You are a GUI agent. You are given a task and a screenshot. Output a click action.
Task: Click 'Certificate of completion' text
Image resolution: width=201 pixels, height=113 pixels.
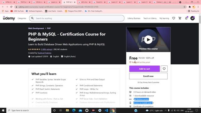[x=143, y=106]
